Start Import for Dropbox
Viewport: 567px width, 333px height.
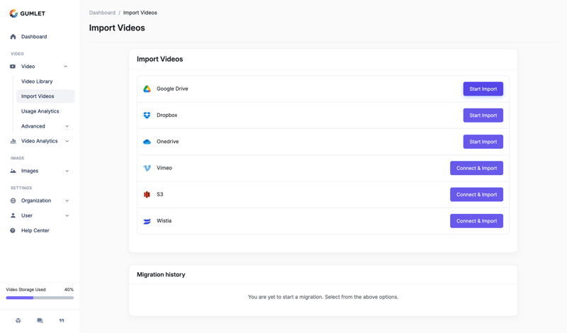click(x=483, y=115)
